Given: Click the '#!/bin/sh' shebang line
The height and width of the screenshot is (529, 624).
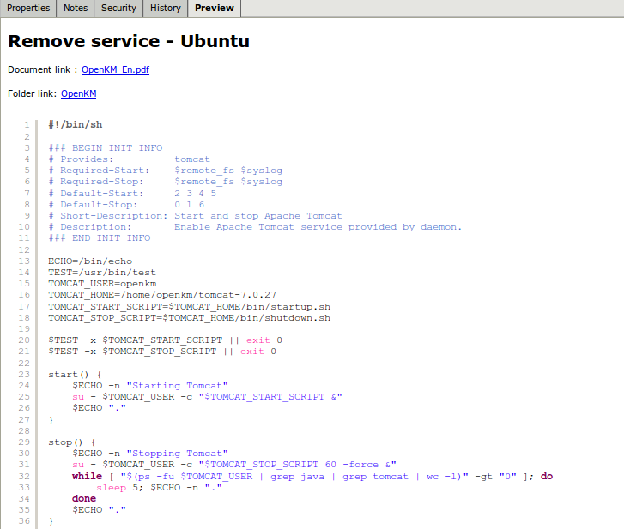Looking at the screenshot, I should pos(76,125).
